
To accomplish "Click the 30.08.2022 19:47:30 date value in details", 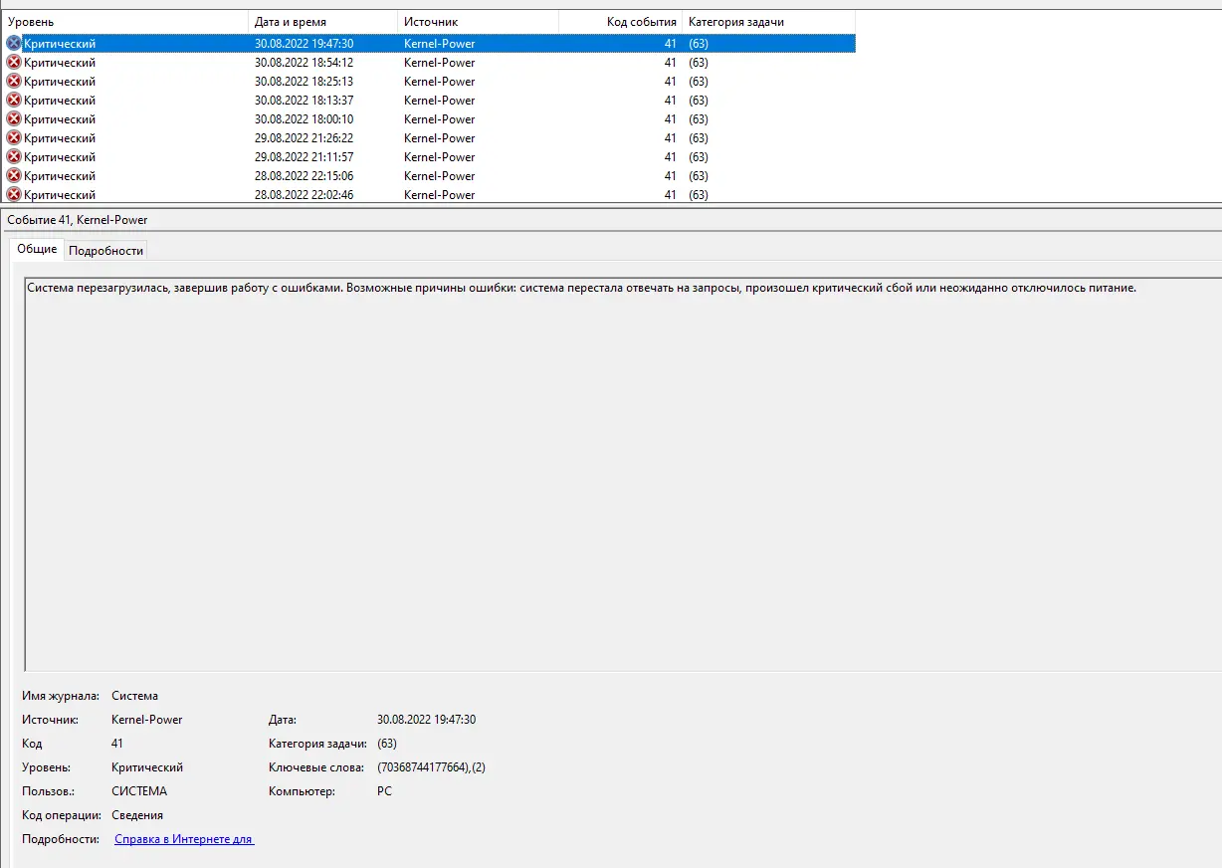I will coord(426,720).
